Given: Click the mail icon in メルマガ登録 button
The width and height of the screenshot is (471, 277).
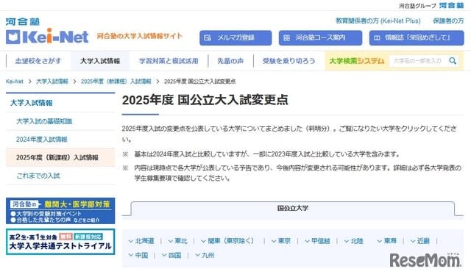Looking at the screenshot, I should tap(208, 37).
